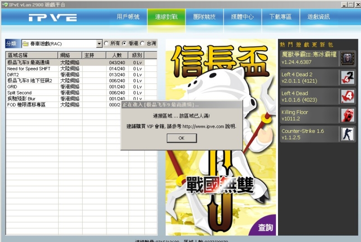Sort by the 區域名稱 column header

(x=32, y=55)
